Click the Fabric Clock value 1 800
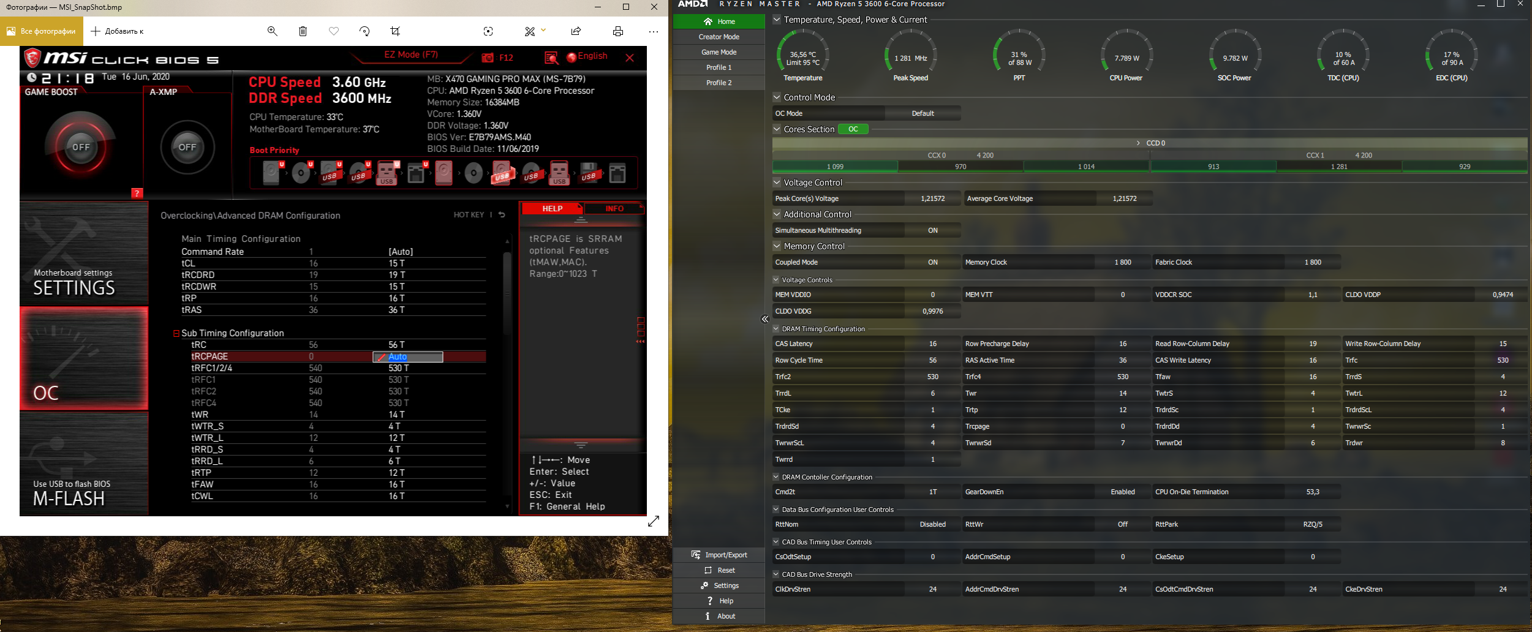 (x=1312, y=262)
